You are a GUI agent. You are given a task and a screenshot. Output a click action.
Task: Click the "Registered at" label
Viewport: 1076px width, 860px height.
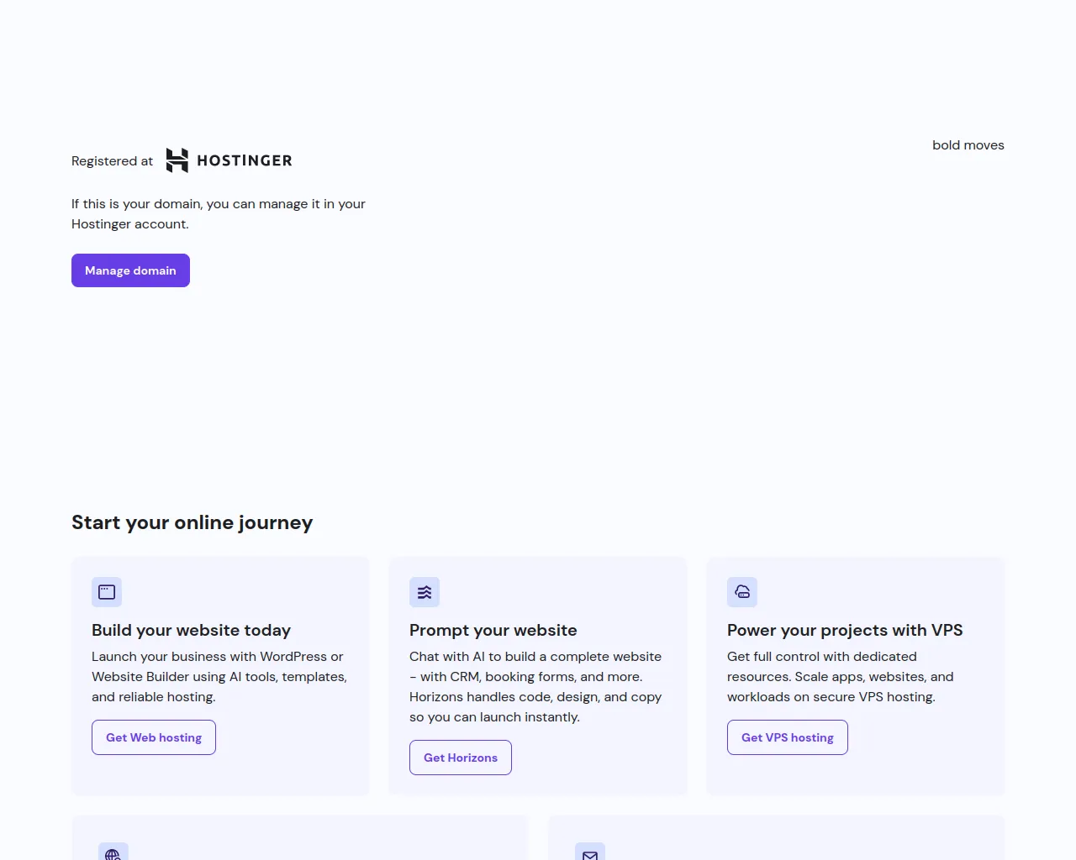(x=113, y=161)
